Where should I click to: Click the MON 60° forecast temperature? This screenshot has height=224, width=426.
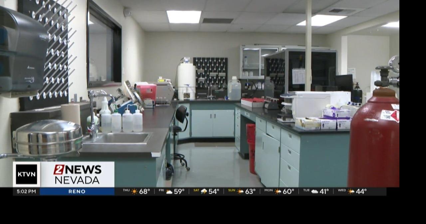coord(288,192)
